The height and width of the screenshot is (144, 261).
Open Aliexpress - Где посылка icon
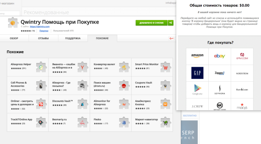(82, 85)
